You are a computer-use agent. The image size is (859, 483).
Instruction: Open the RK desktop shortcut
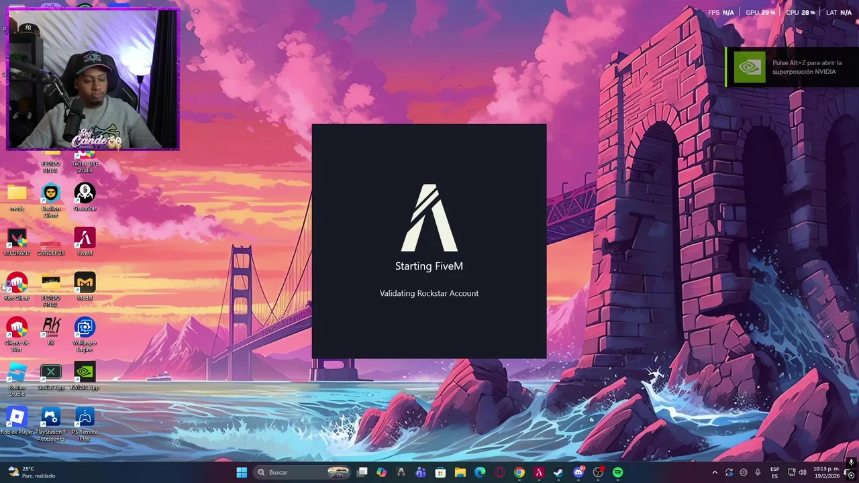pos(51,331)
